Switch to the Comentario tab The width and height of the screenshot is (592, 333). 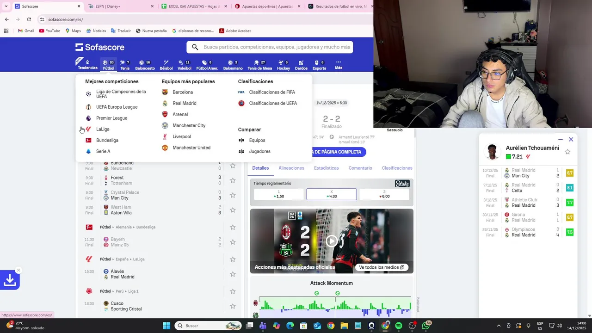[360, 168]
